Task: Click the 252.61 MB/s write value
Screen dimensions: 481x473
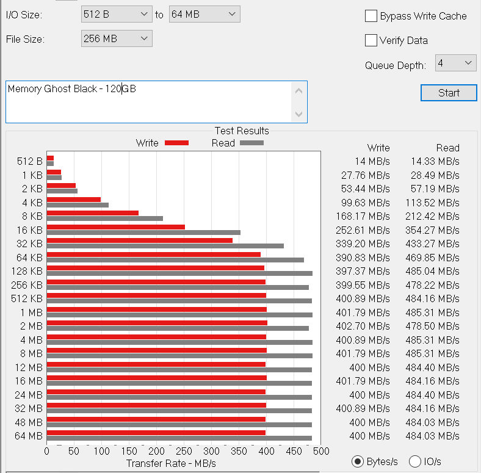Action: point(363,230)
